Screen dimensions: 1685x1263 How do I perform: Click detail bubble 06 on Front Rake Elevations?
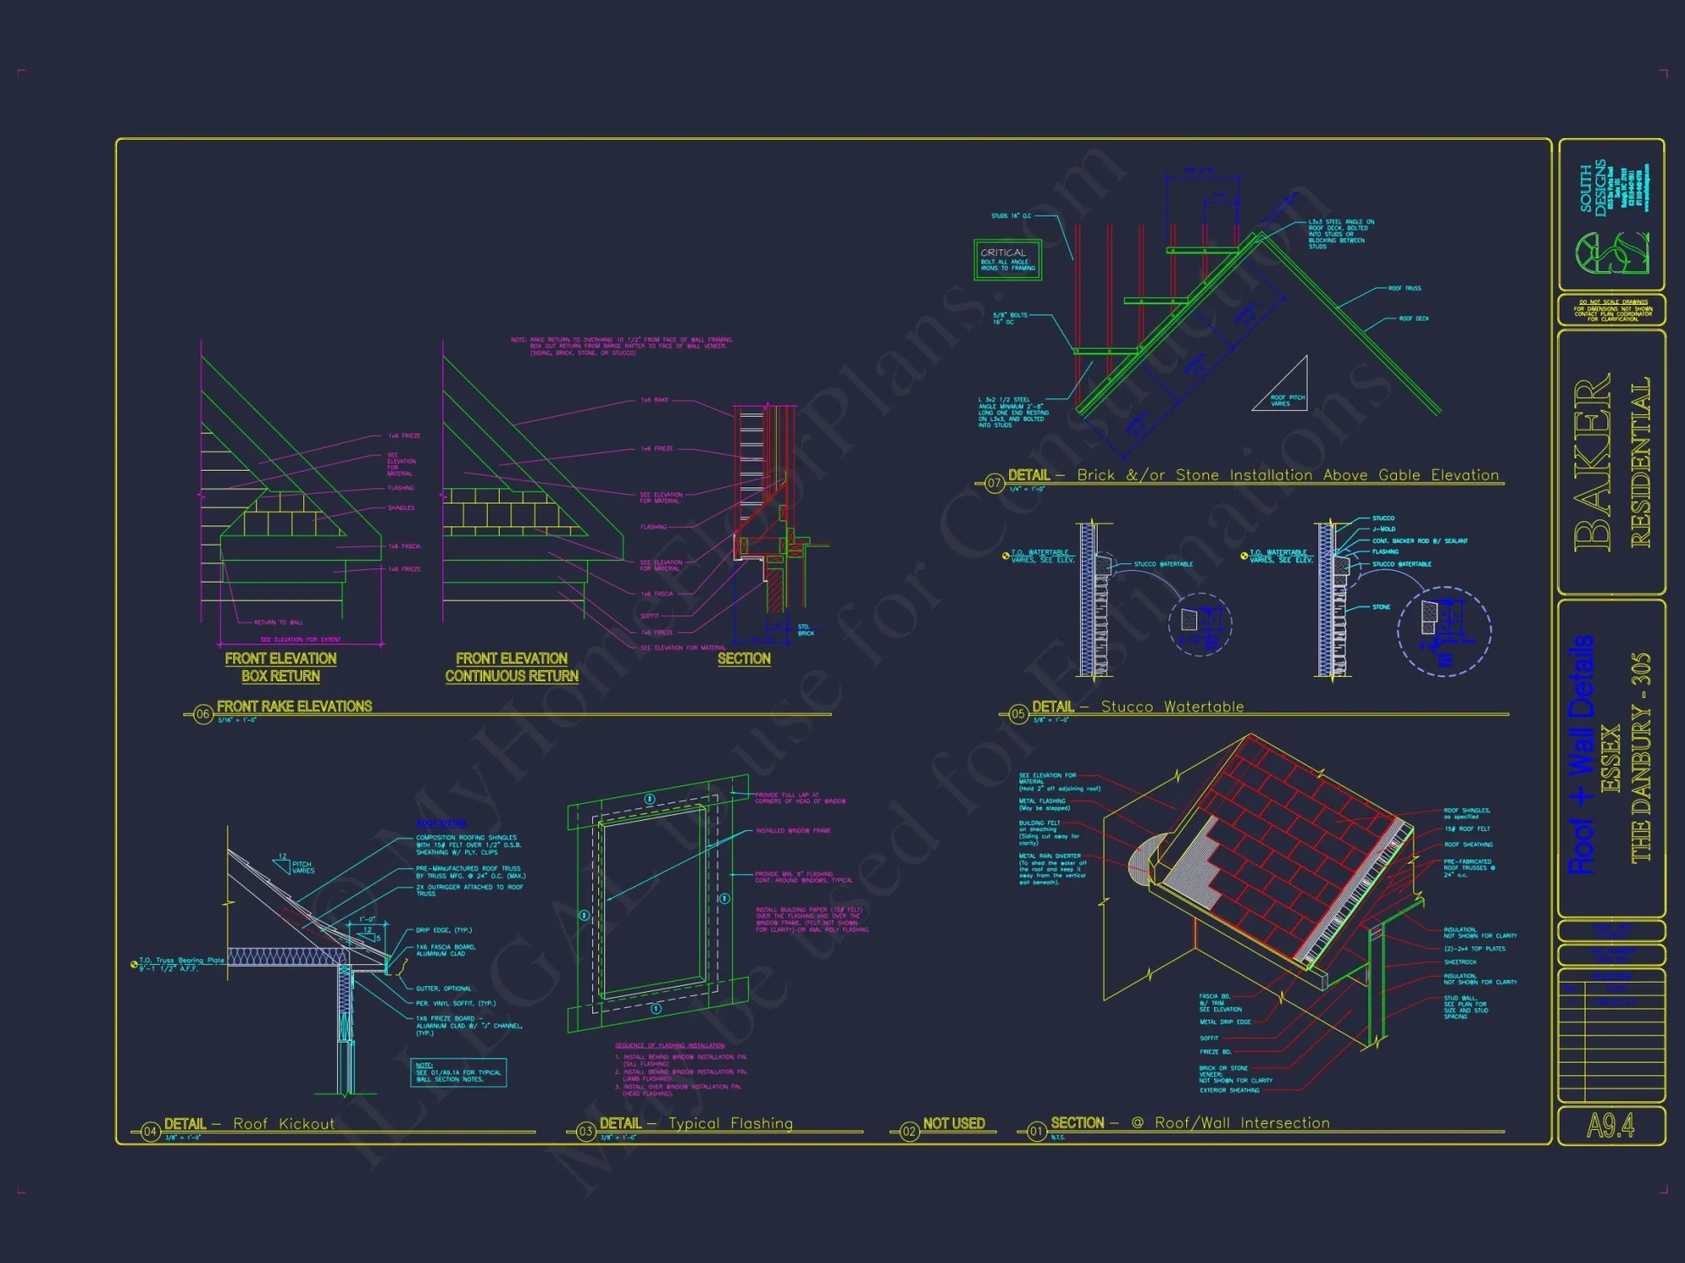click(x=202, y=713)
